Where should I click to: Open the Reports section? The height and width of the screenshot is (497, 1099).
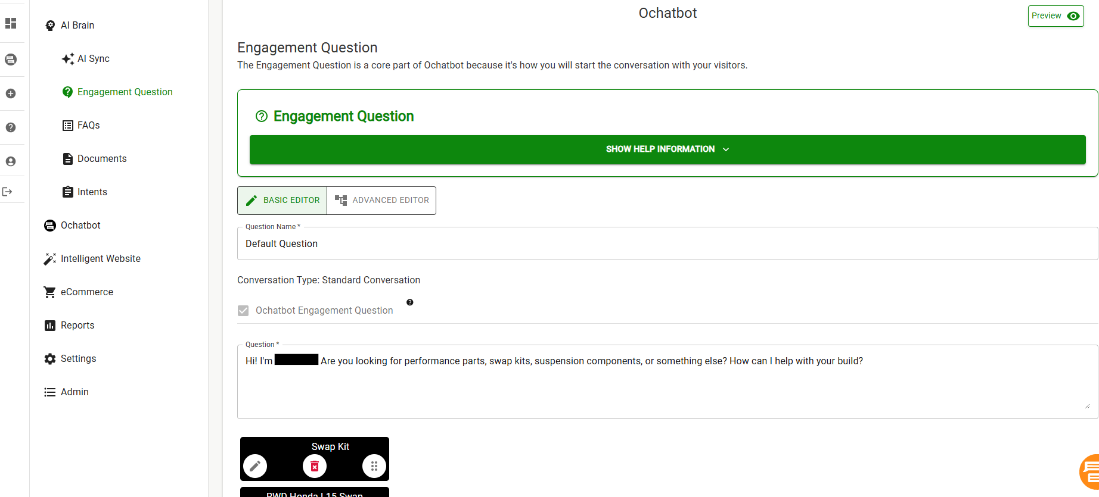(77, 326)
